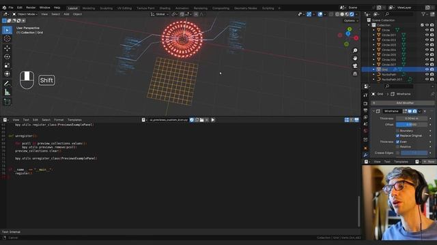Open the Object properties orange square tab
This screenshot has width=437, height=245.
(365, 148)
